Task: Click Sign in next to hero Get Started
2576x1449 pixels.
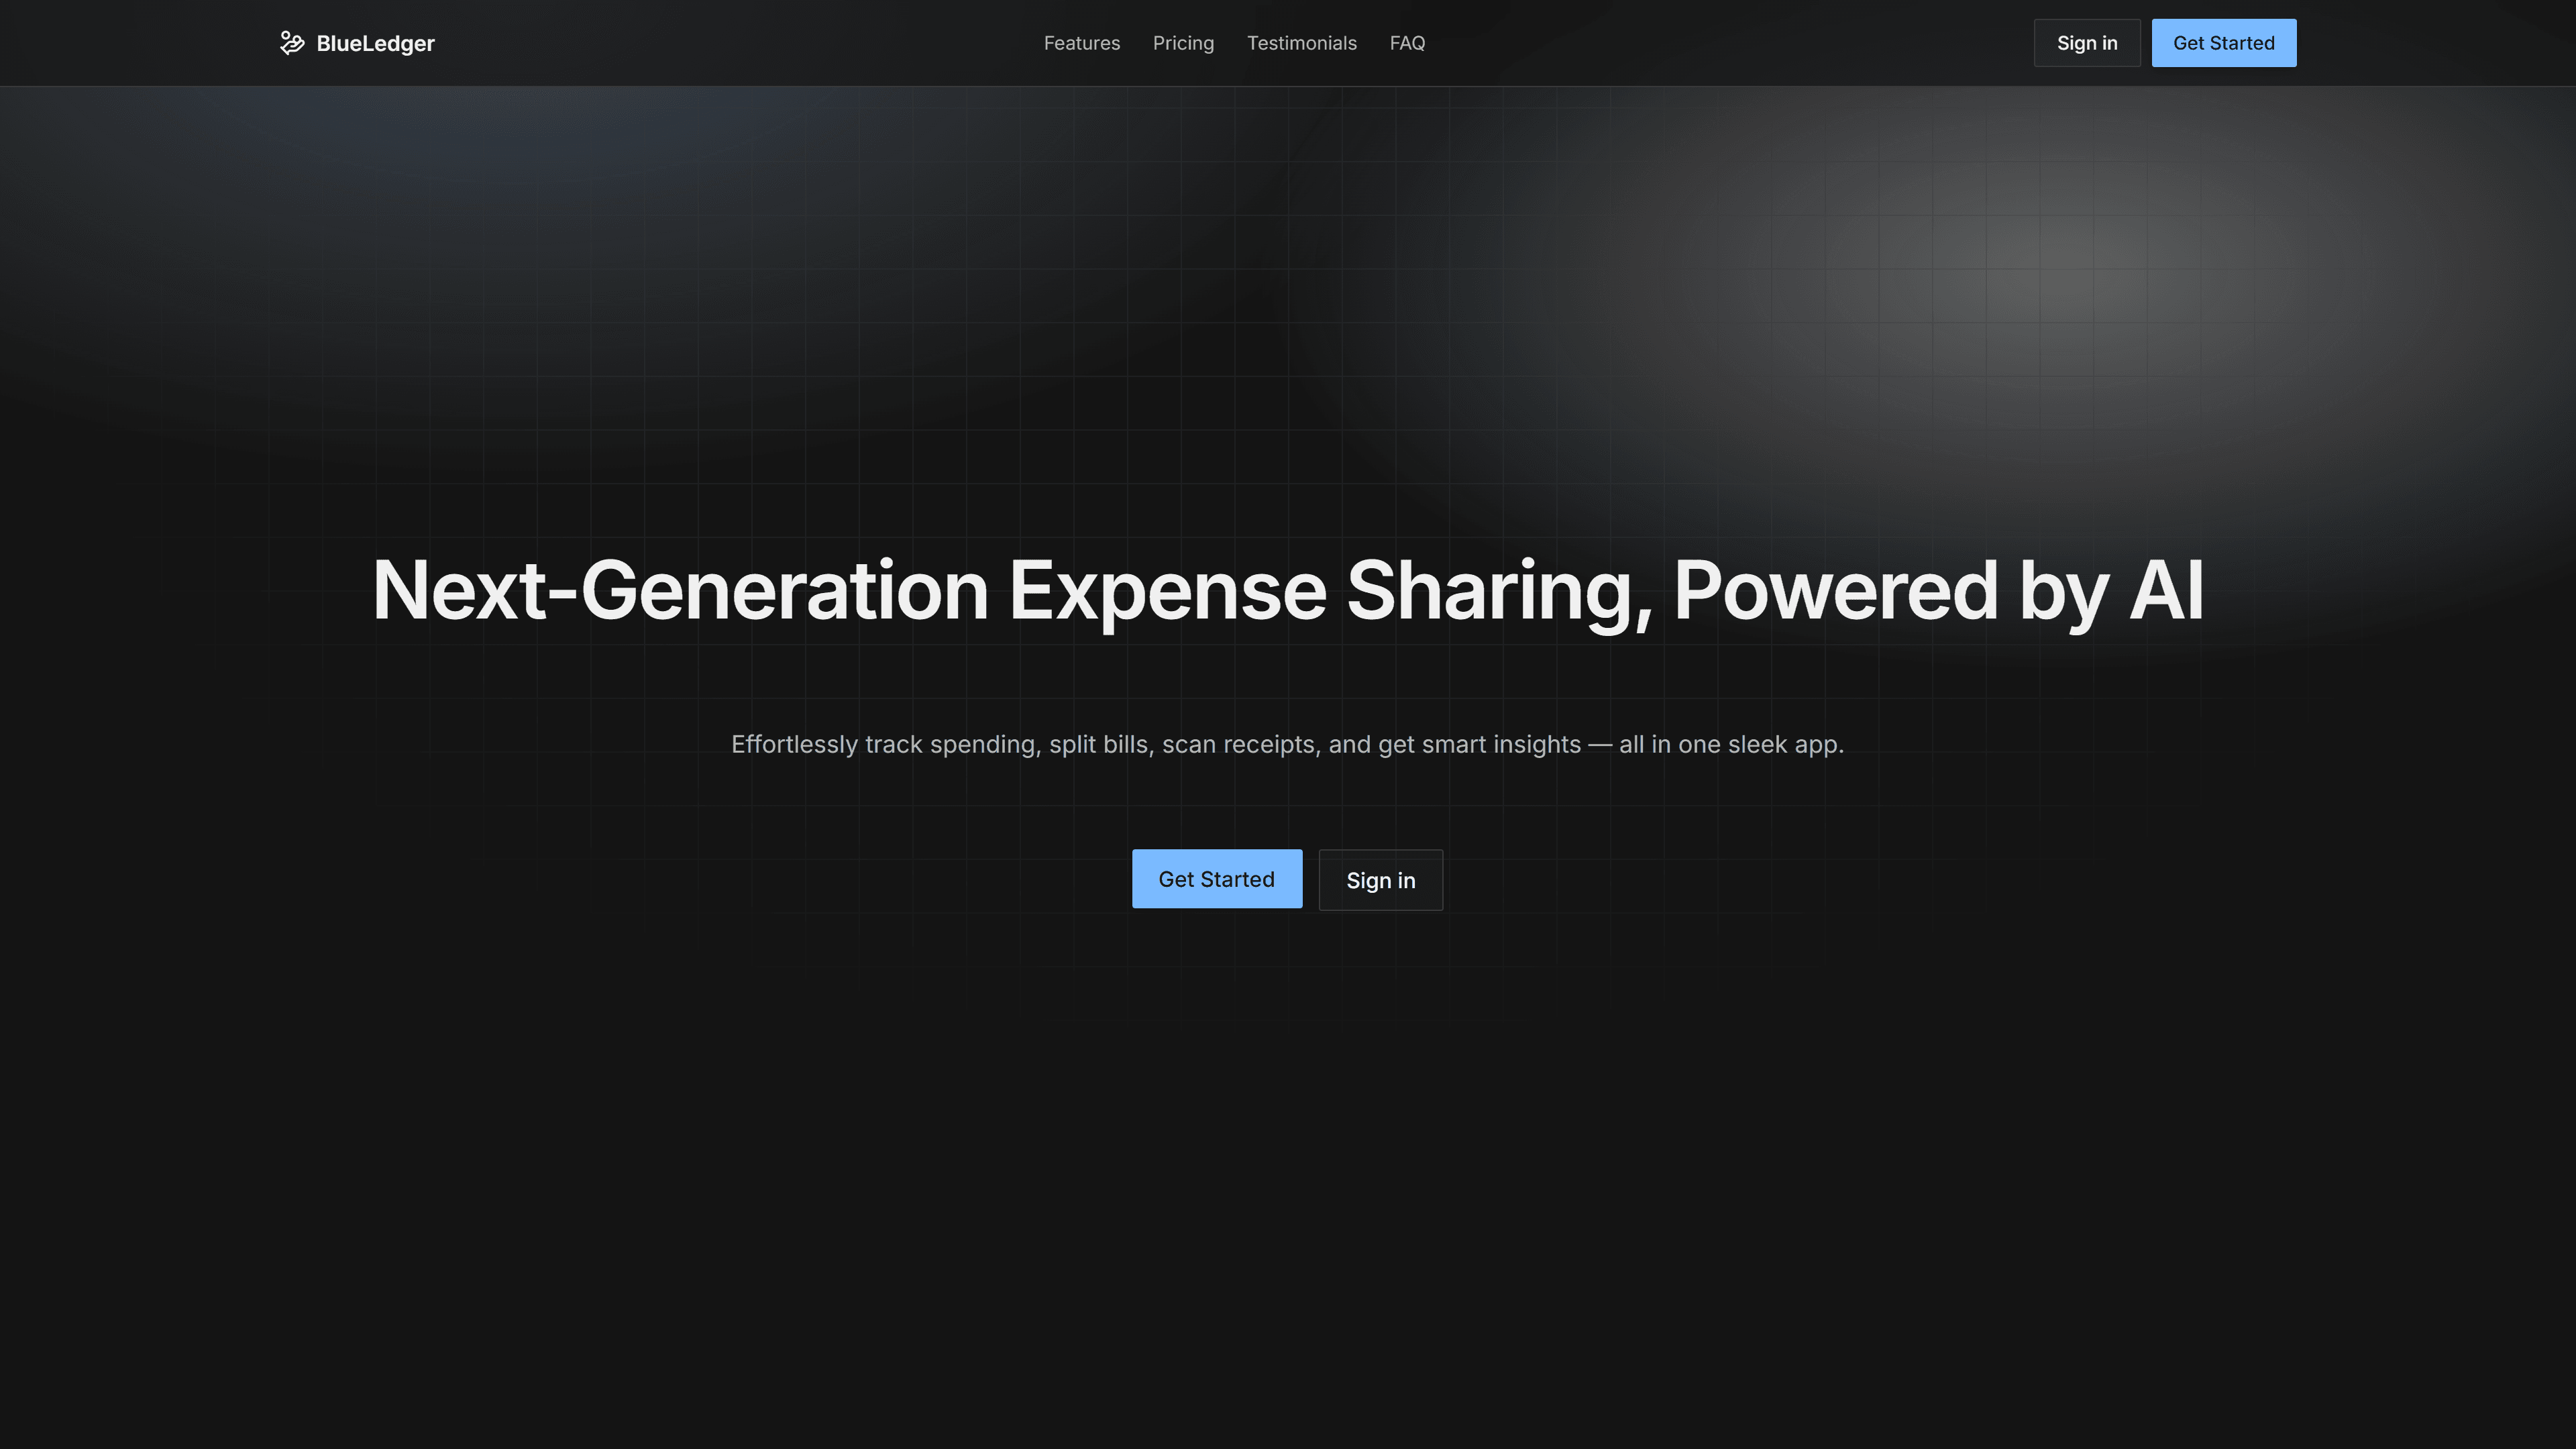Action: (1380, 880)
